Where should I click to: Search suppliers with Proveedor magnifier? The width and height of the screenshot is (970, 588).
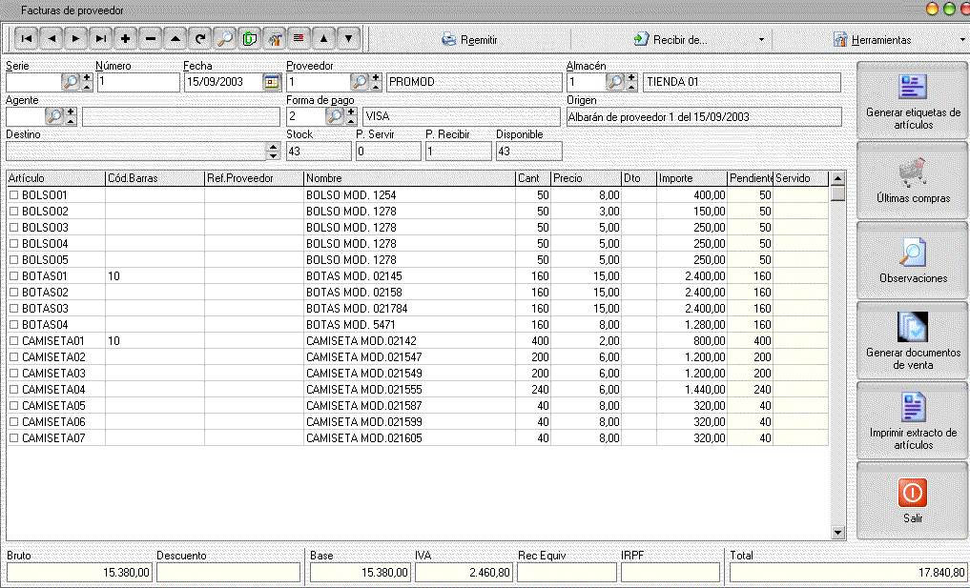coord(360,82)
